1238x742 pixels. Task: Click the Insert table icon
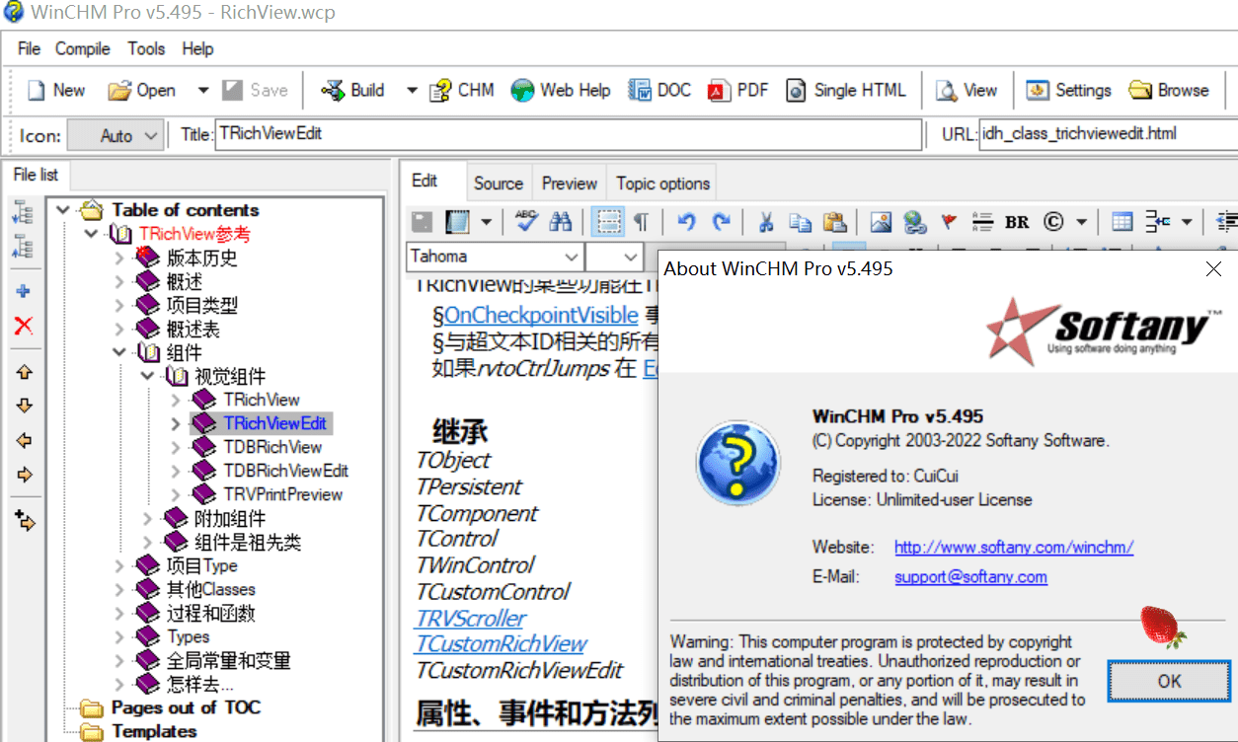[x=1122, y=221]
